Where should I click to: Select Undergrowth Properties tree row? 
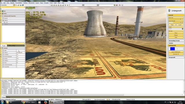click(13, 16)
